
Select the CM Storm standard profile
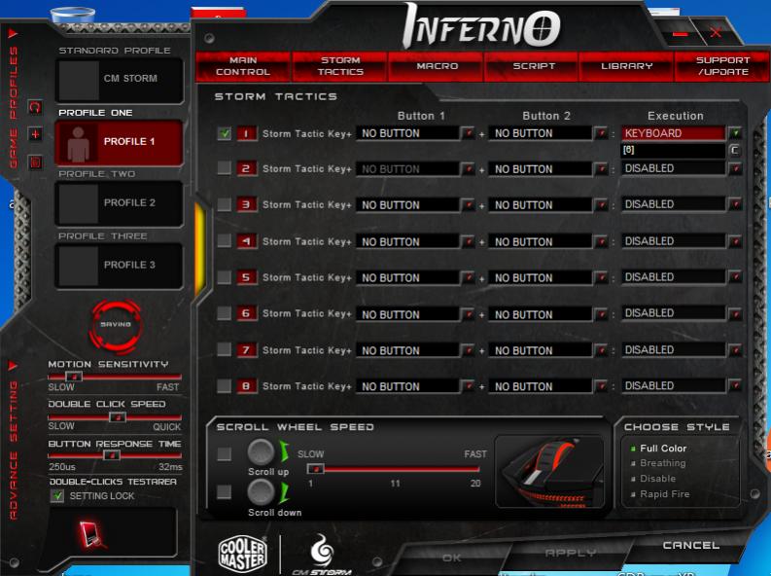(x=120, y=79)
